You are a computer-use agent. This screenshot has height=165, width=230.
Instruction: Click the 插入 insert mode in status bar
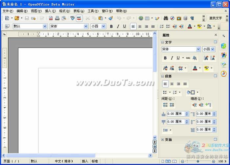(x=85, y=161)
